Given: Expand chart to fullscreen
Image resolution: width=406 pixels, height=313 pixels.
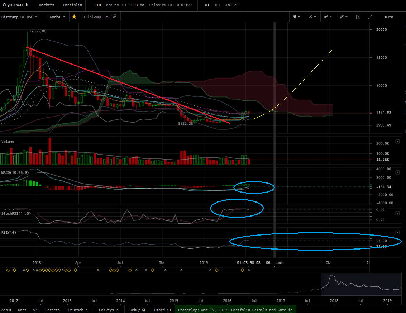Looking at the screenshot, I should [x=370, y=17].
